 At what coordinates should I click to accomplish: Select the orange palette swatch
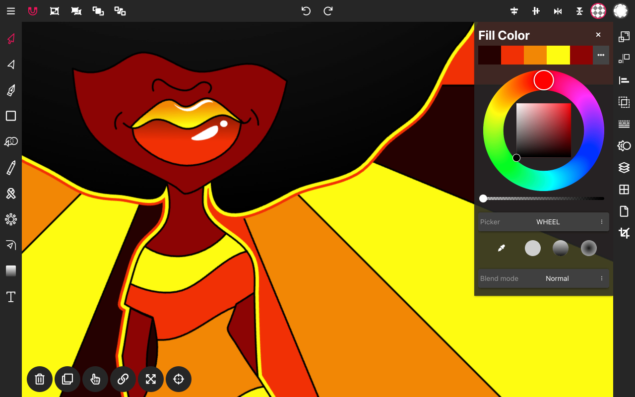535,55
